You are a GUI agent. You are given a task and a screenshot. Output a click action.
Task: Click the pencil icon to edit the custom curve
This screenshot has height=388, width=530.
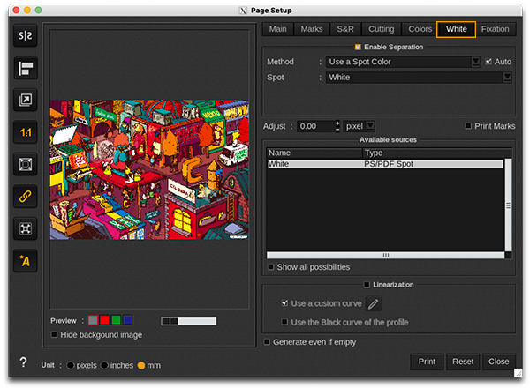tap(374, 304)
